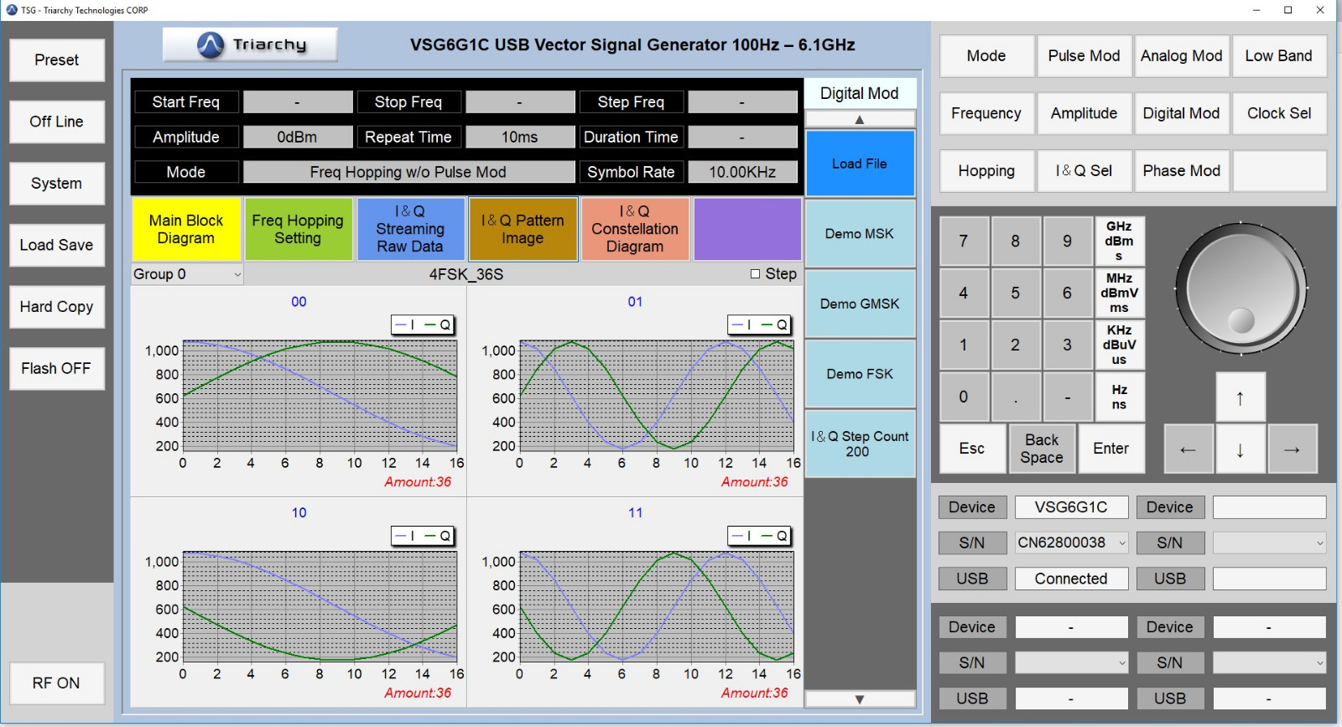The width and height of the screenshot is (1342, 727).
Task: Click the MHz dBmV ms unit key
Action: (x=1120, y=293)
